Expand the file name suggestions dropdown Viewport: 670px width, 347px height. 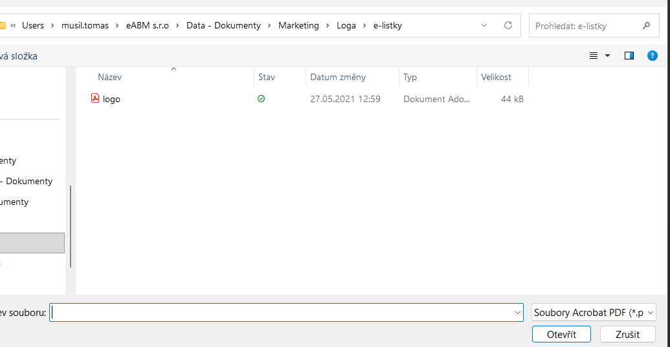(x=517, y=313)
